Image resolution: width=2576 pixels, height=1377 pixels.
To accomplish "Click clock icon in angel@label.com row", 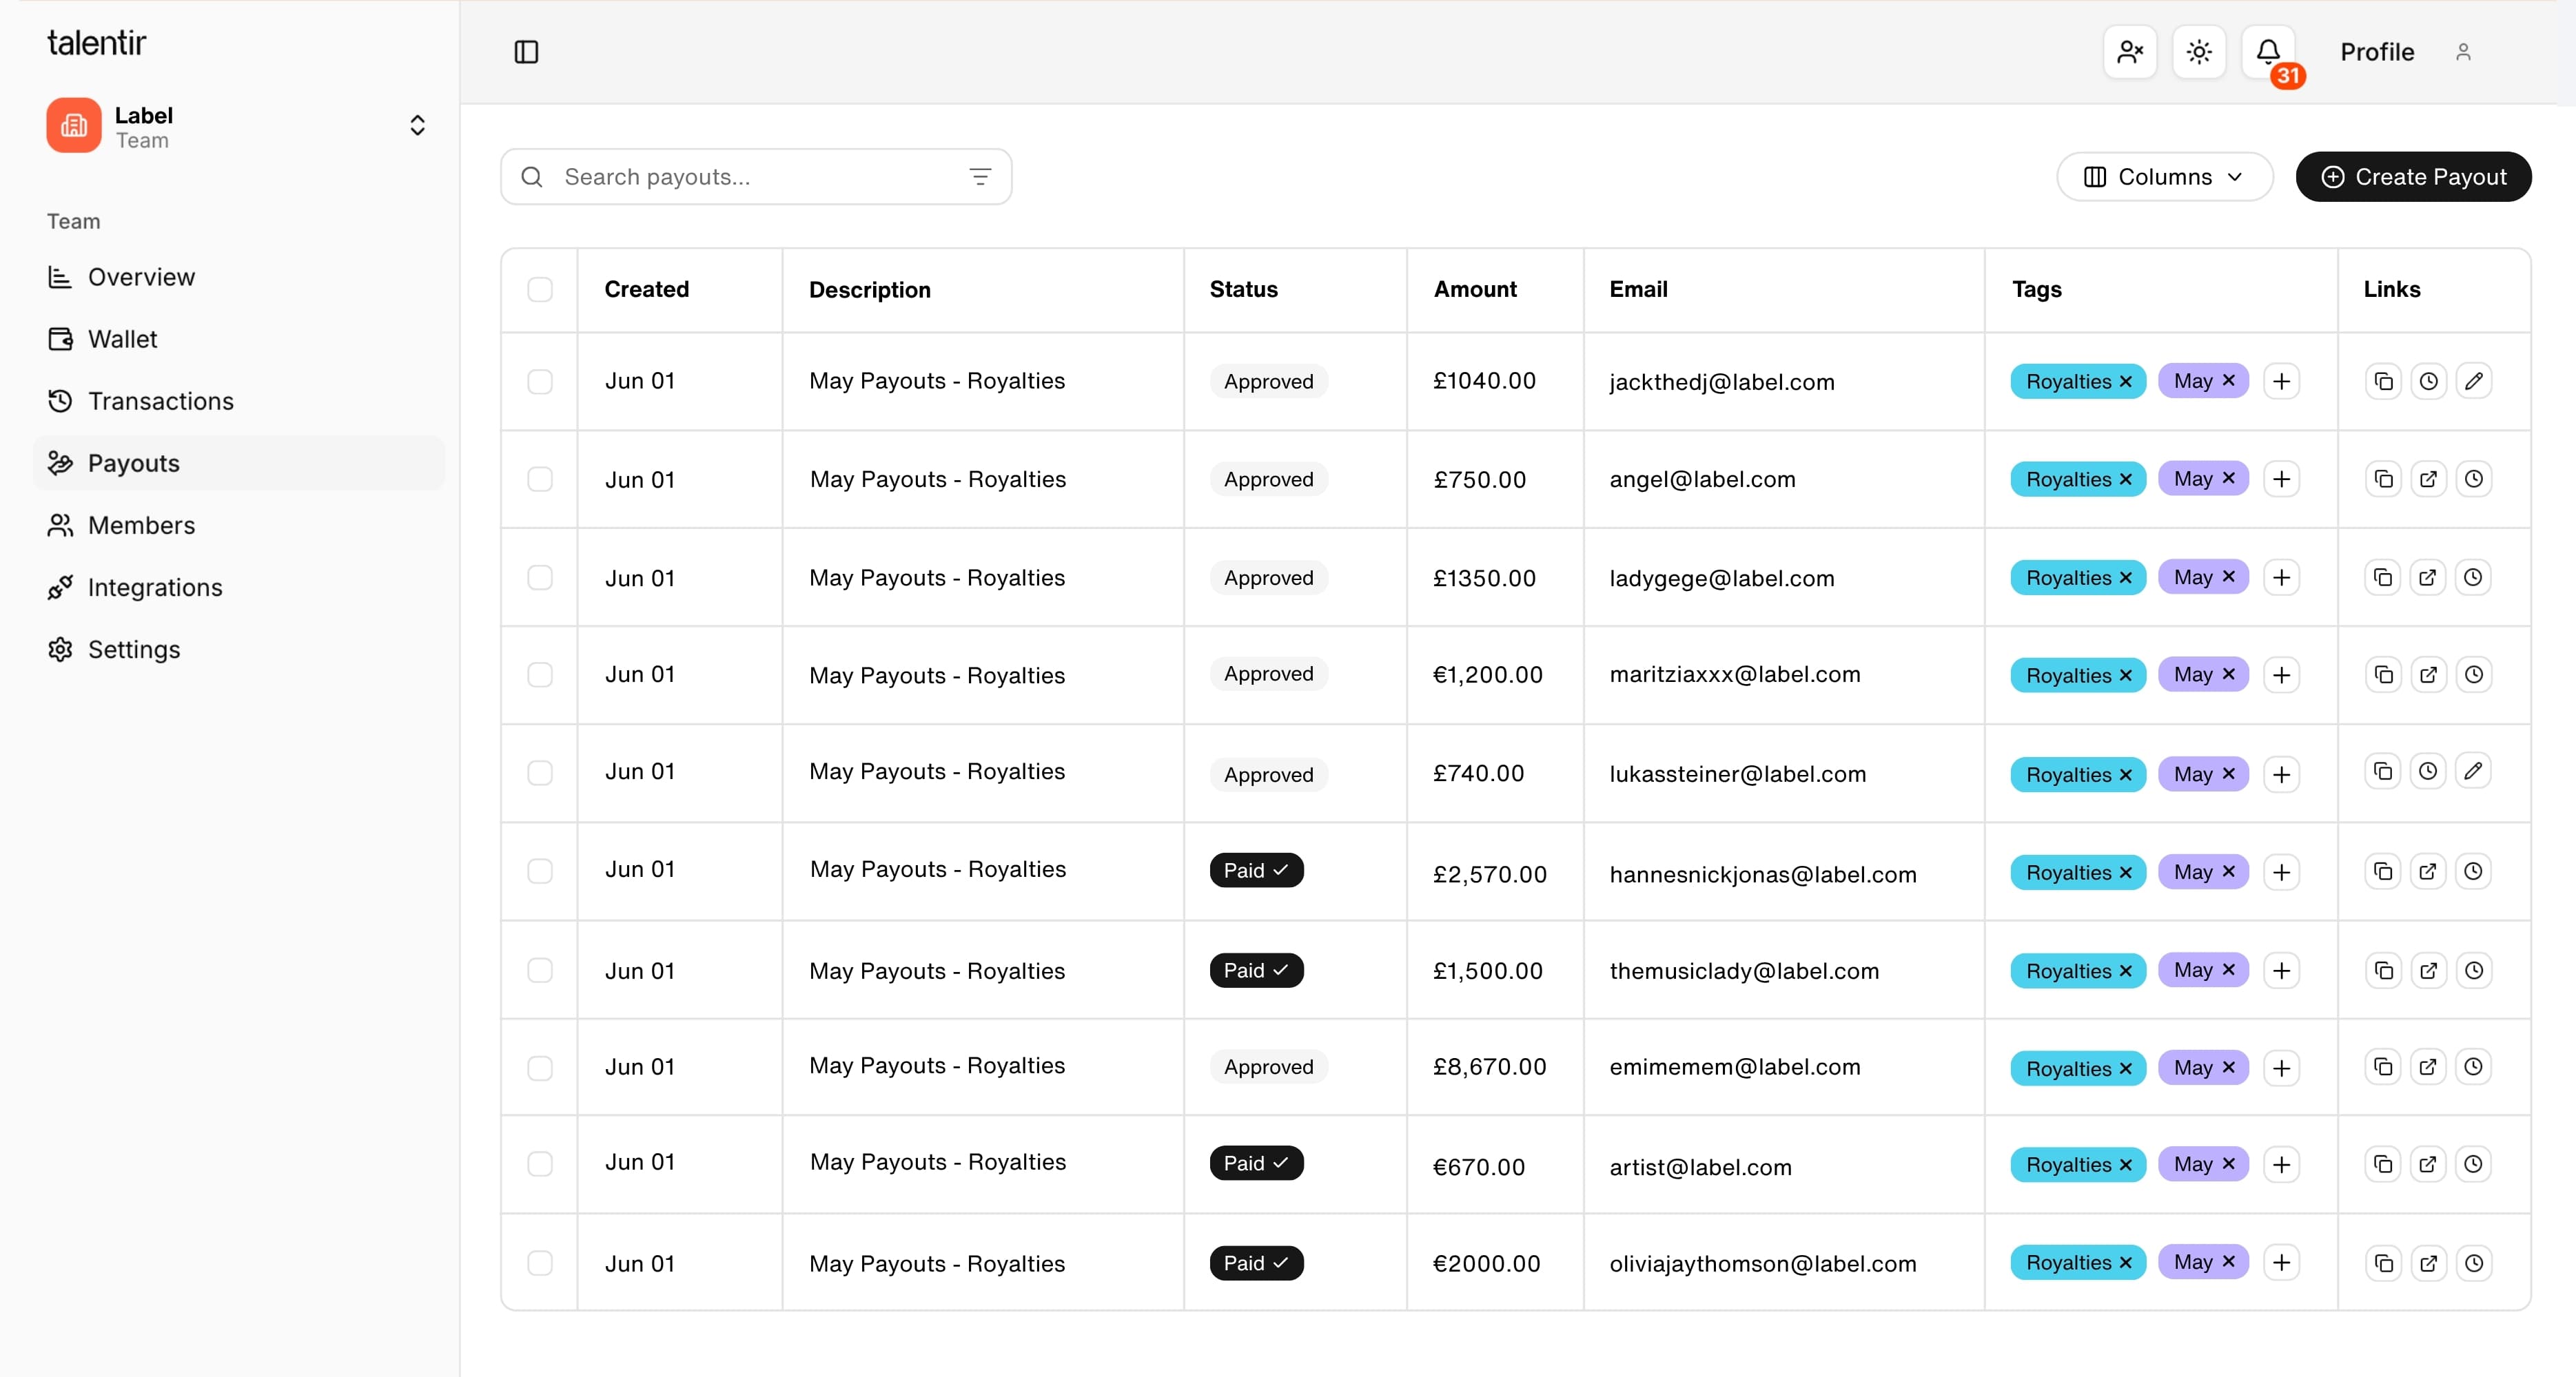I will pyautogui.click(x=2473, y=479).
